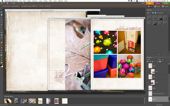This screenshot has width=170, height=106.
Task: Select the Red Eye Removal tool
Action: [1, 40]
